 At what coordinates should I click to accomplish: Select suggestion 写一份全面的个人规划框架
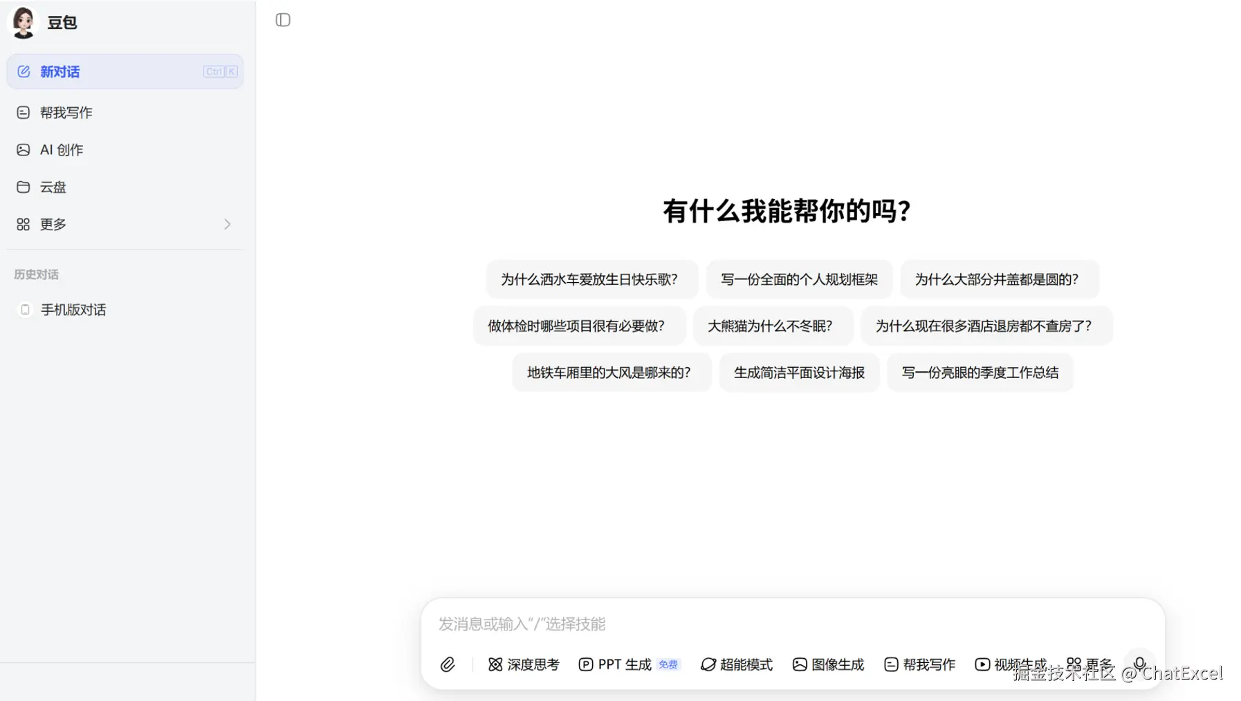[x=799, y=279]
